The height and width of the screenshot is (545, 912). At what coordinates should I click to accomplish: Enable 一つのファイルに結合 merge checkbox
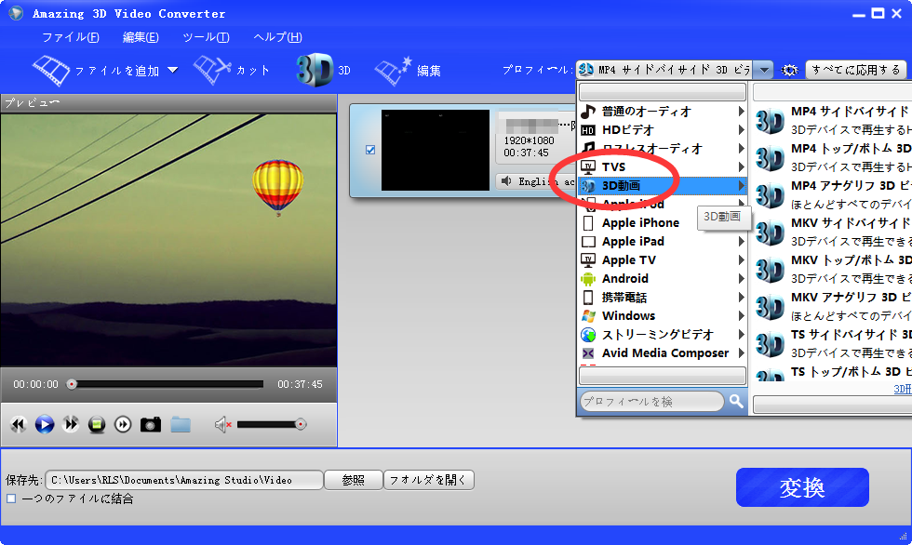pyautogui.click(x=11, y=498)
